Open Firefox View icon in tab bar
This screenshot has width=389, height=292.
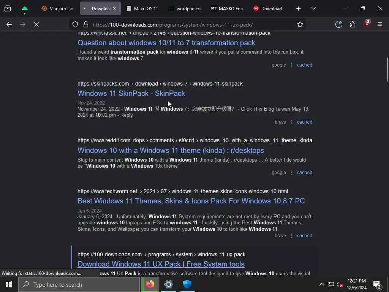(x=8, y=9)
